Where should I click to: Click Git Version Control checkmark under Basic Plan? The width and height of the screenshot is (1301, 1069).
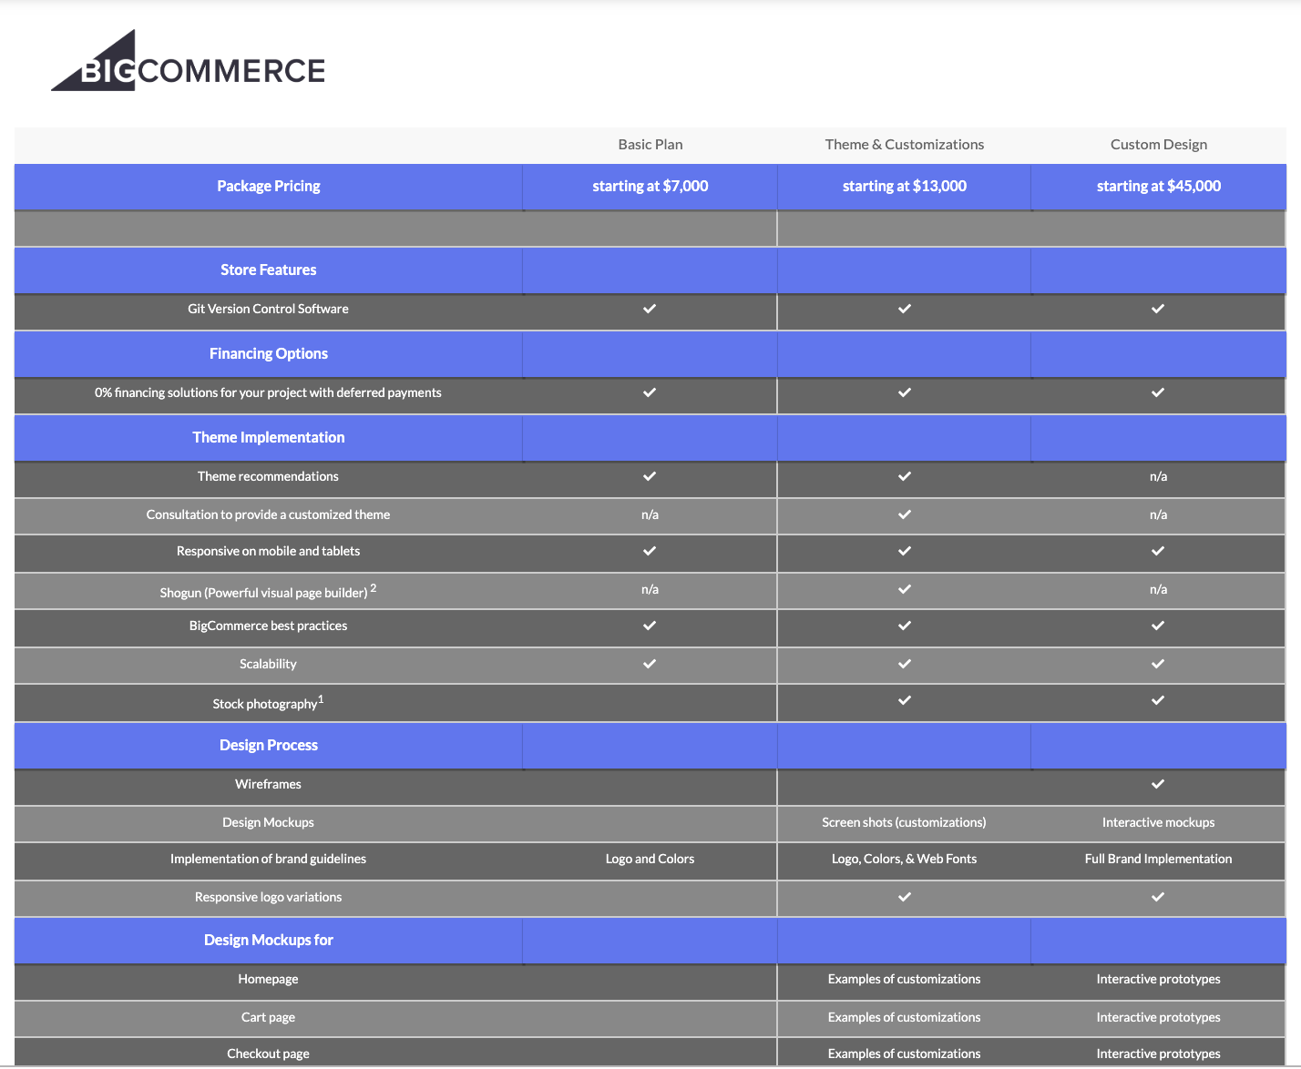coord(650,309)
